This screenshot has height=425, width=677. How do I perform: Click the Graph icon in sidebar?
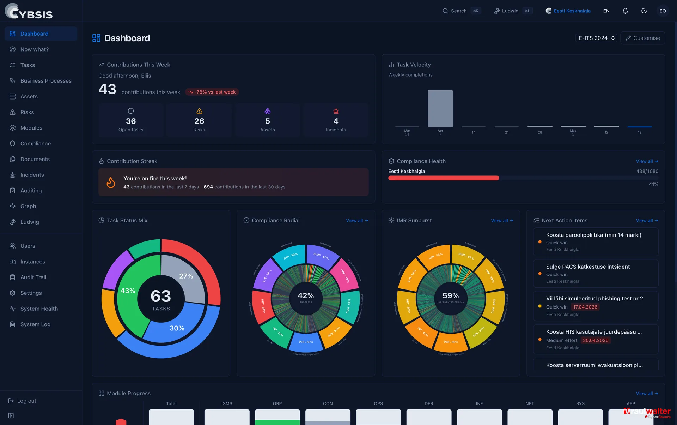point(13,206)
